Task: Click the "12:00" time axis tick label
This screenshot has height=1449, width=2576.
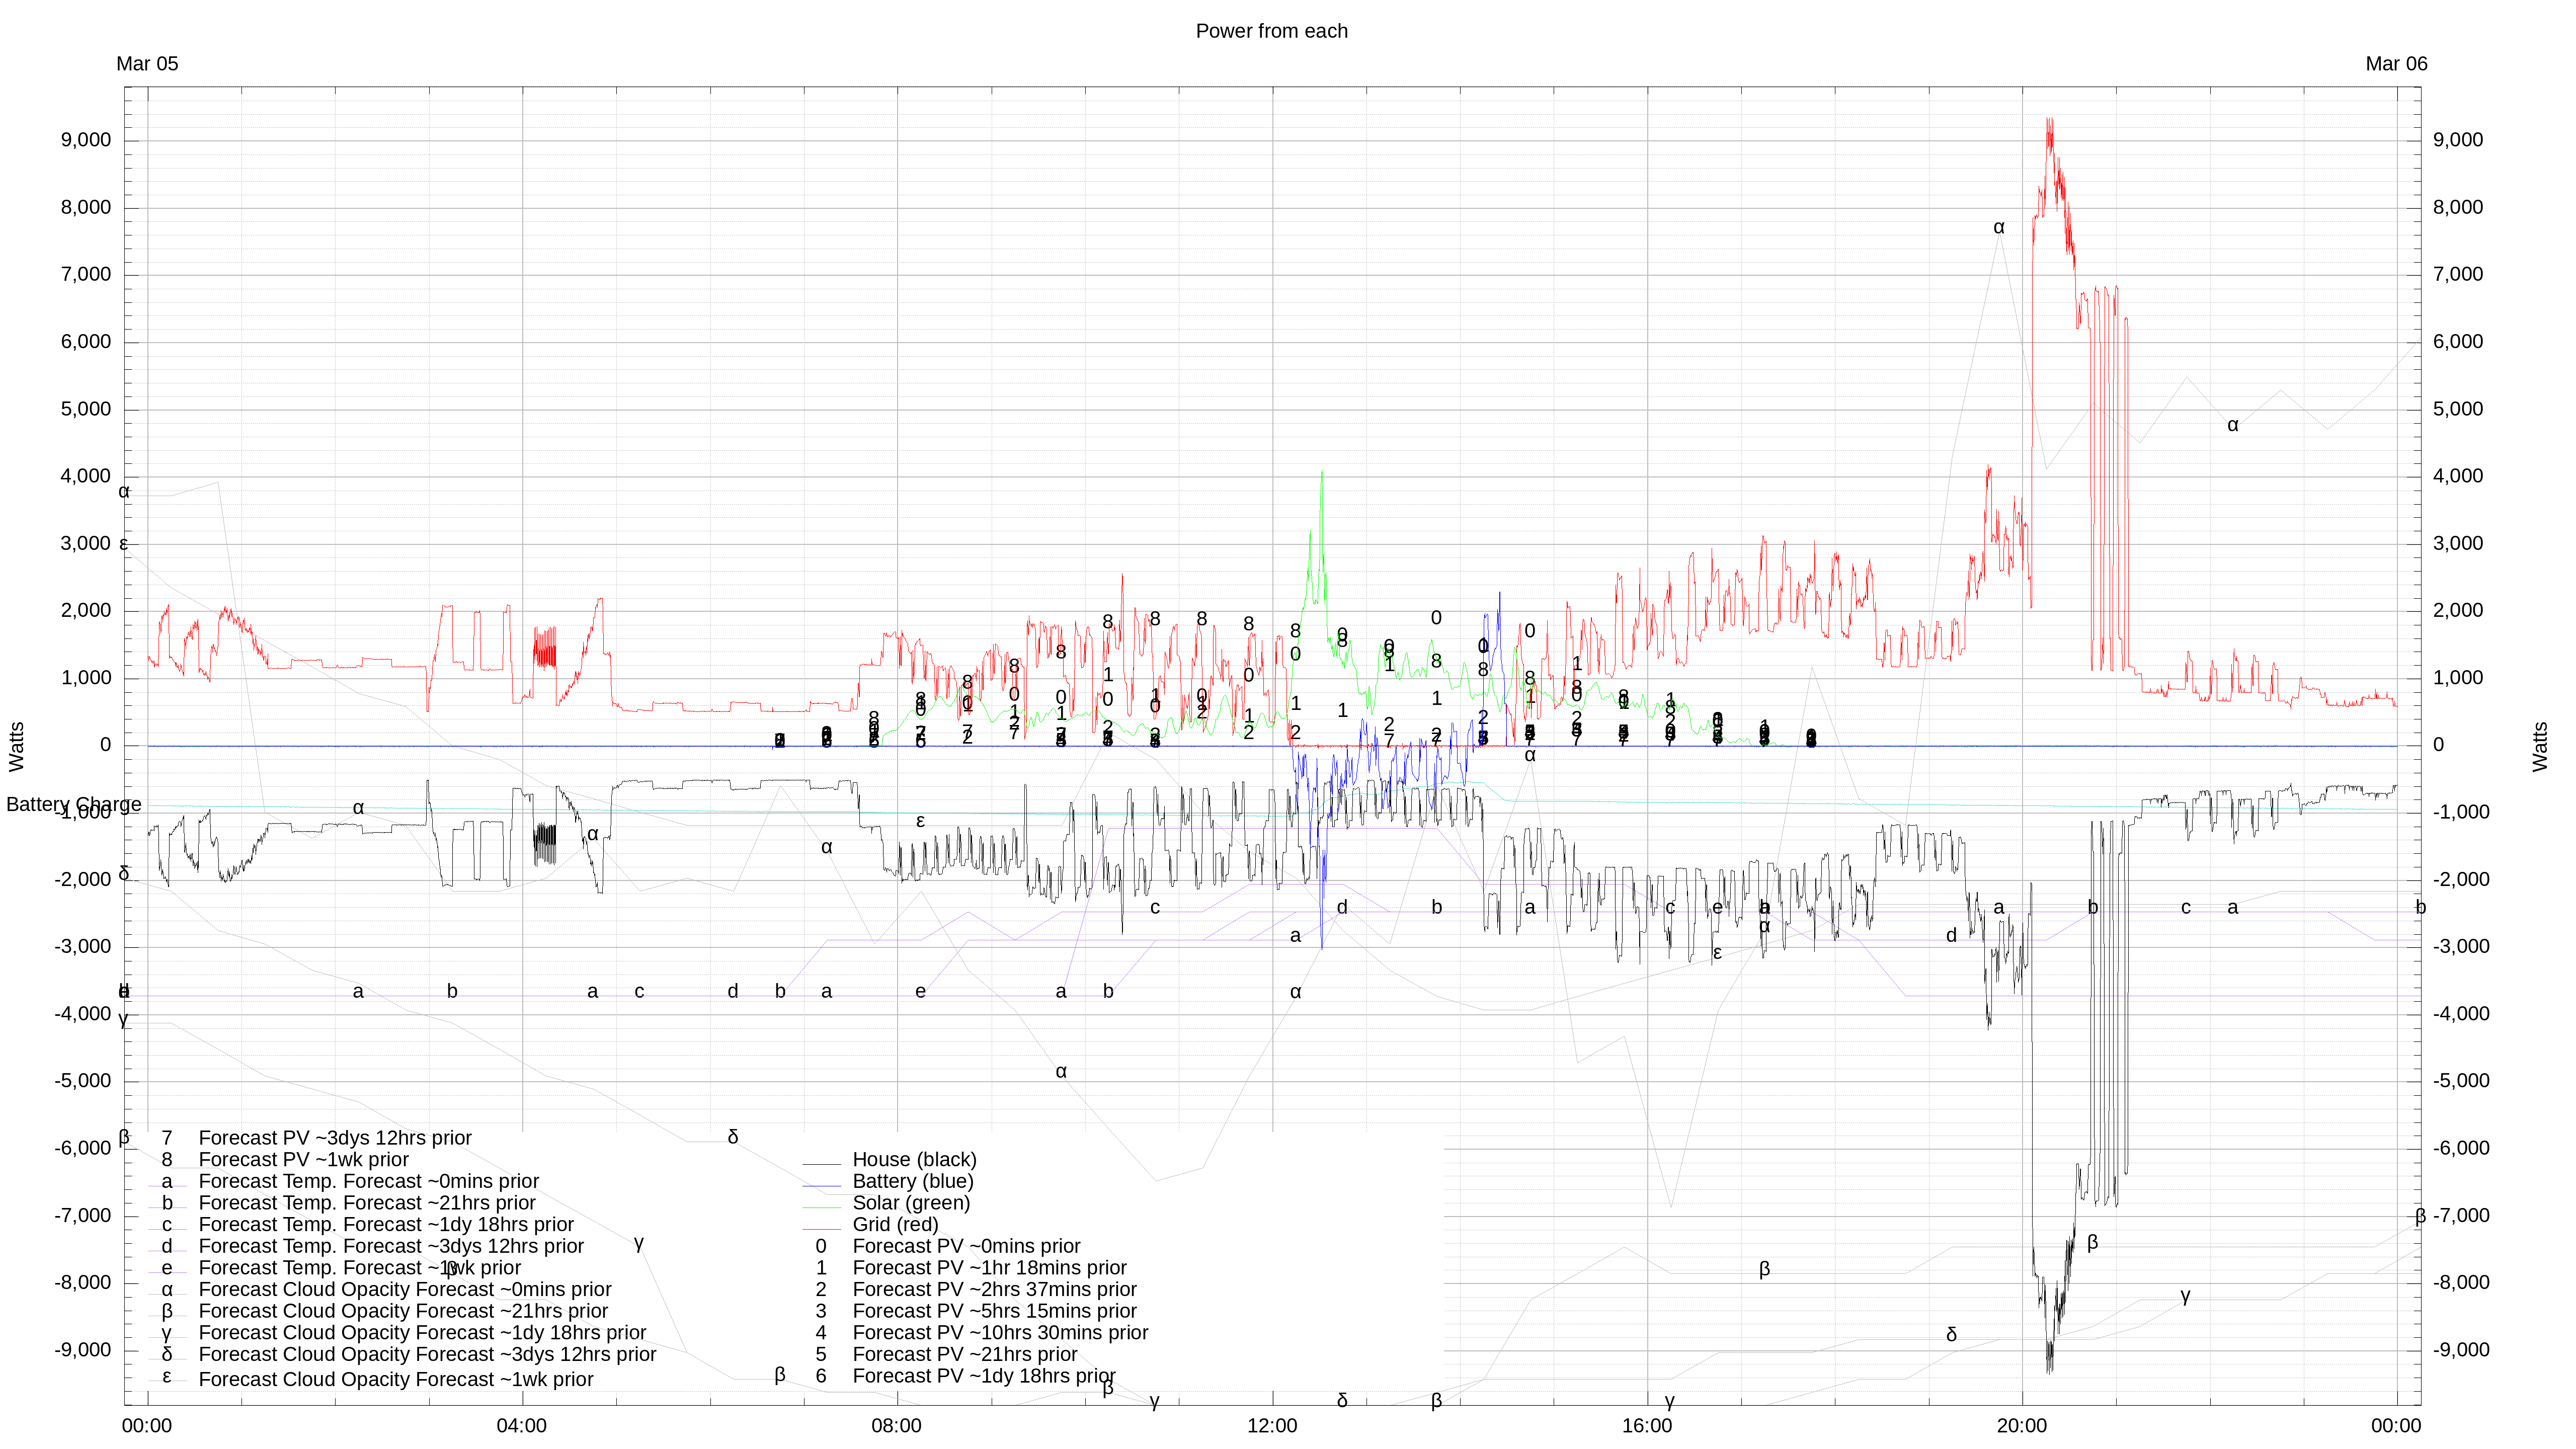Action: point(1272,1426)
